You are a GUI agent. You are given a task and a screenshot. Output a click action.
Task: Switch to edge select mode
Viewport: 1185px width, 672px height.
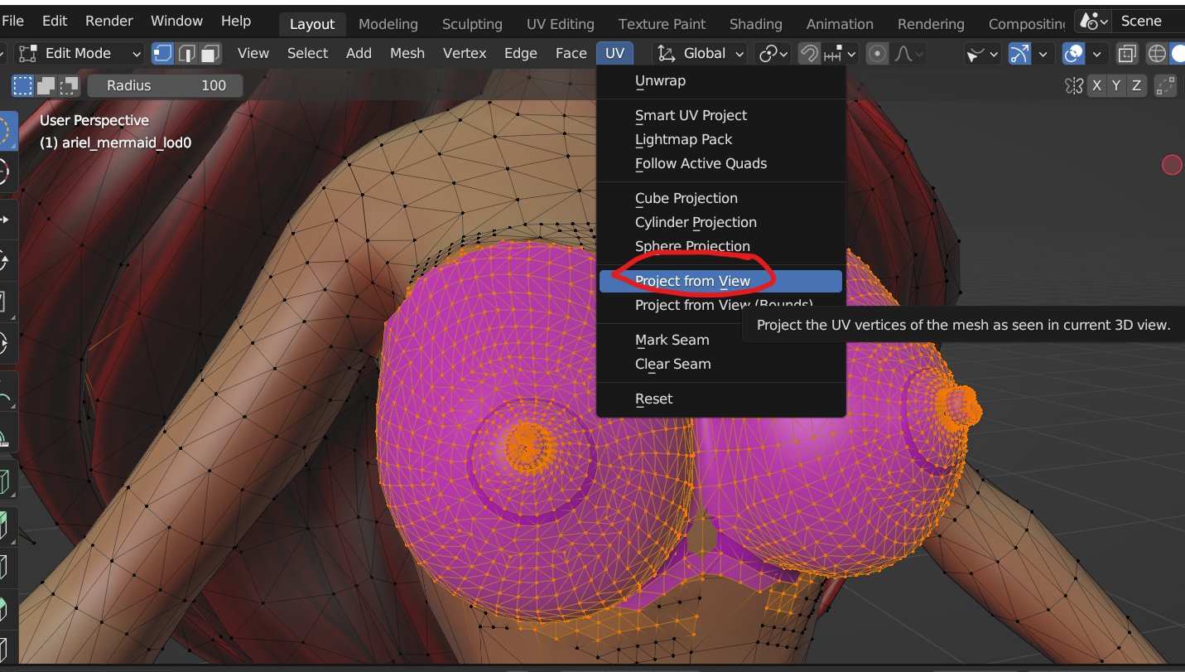point(187,54)
